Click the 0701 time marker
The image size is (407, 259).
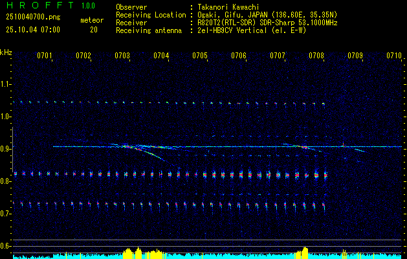(x=45, y=56)
